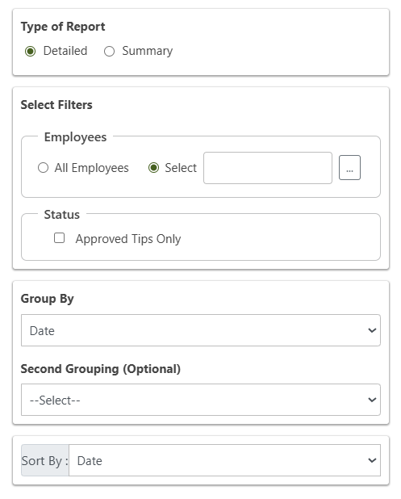Viewport: 401px width, 499px height.
Task: Click the Group By chevron arrow
Action: (x=372, y=330)
